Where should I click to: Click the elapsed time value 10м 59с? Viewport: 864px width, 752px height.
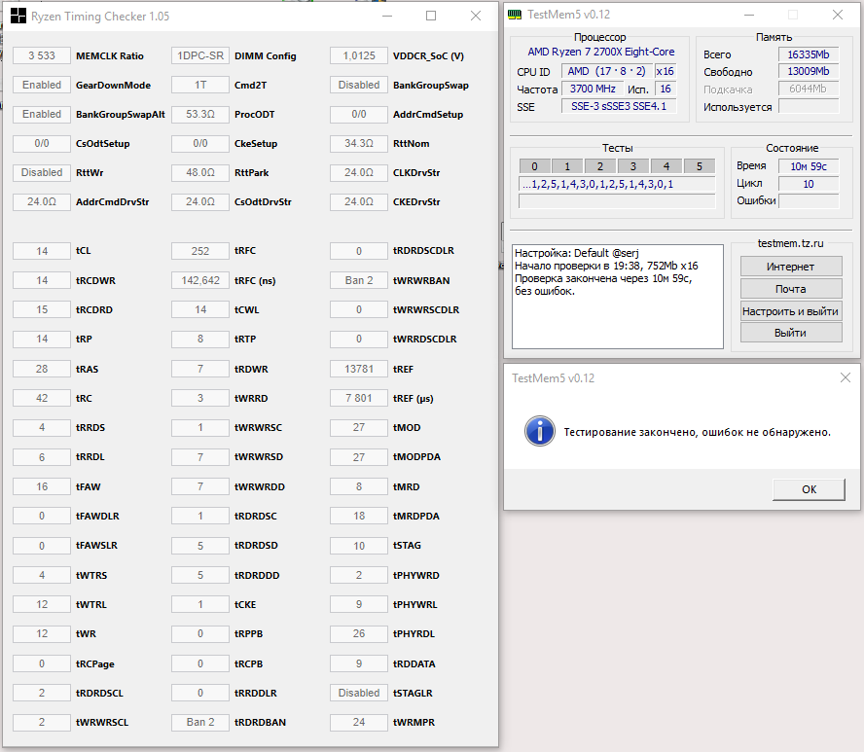(x=809, y=166)
